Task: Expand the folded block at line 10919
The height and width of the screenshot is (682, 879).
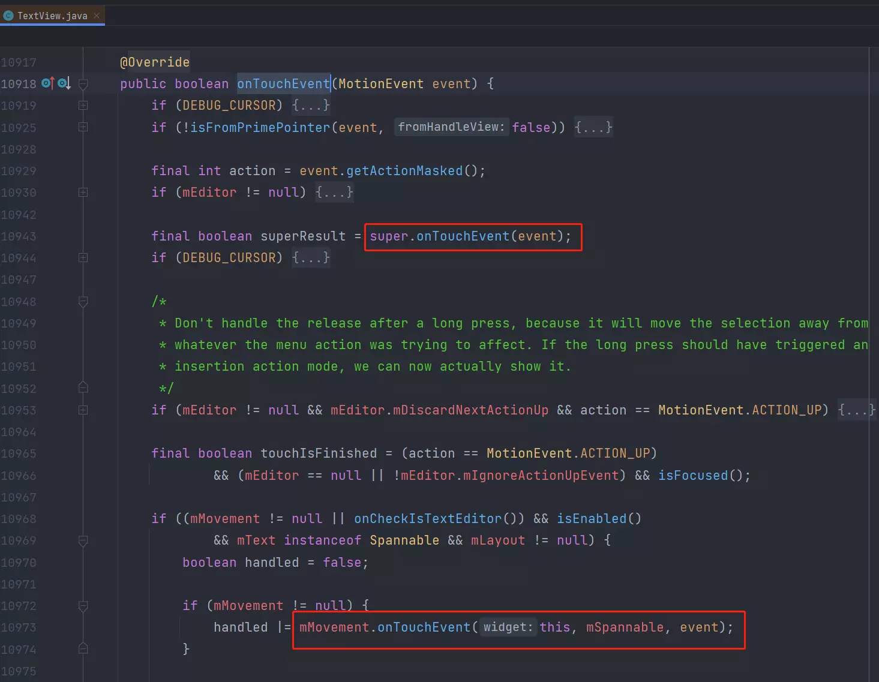Action: point(83,106)
